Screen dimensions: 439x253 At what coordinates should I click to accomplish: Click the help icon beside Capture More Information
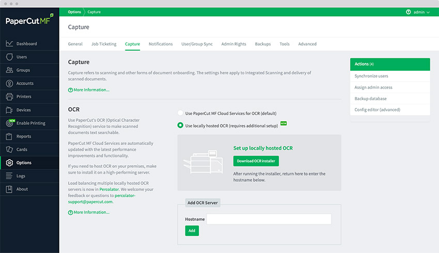pyautogui.click(x=70, y=90)
